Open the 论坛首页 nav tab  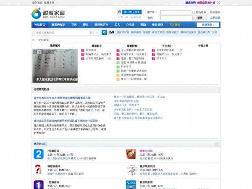[40, 25]
